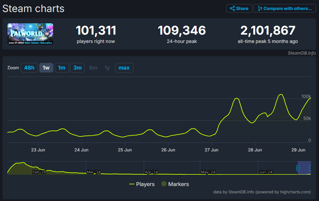Grab the left navigator range handle
This screenshot has height=201, width=319.
pyautogui.click(x=298, y=168)
